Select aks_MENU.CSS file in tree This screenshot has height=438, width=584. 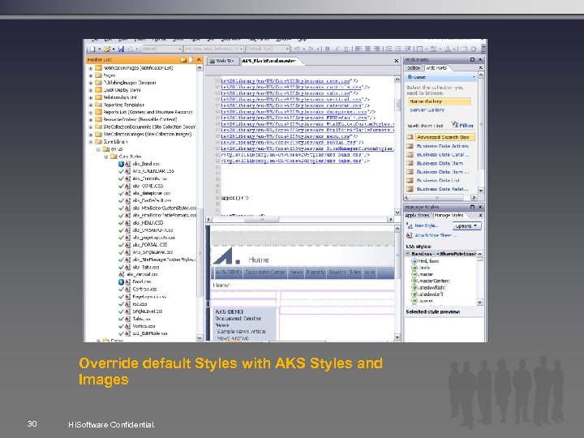(148, 223)
